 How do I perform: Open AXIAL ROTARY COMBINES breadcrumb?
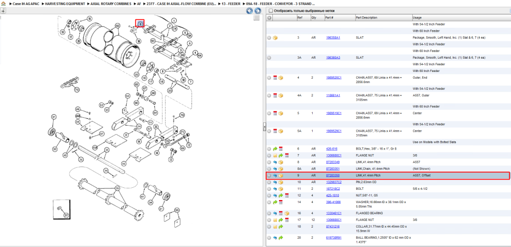click(111, 4)
